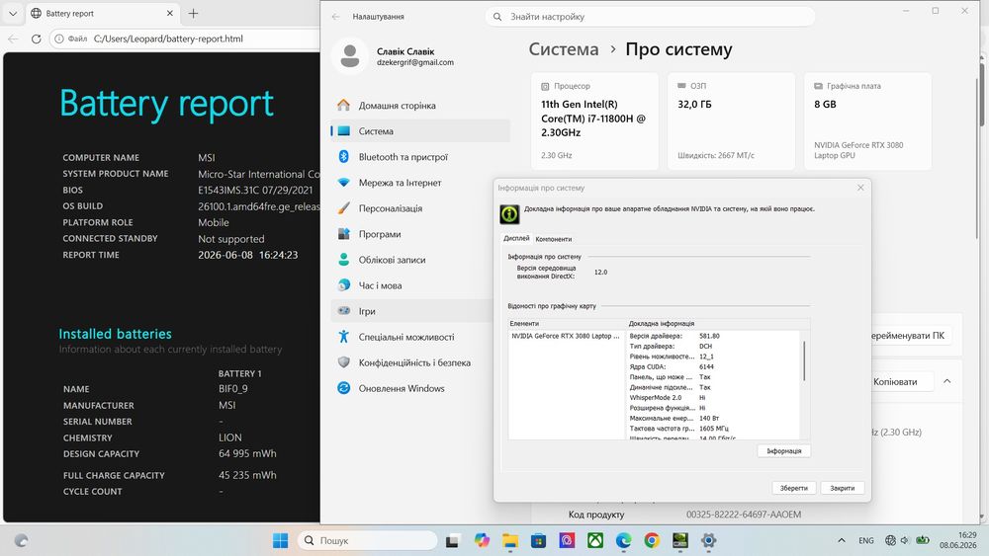Select NVIDIA GeForce RTX 3080 Laptop list item
The image size is (989, 556).
coord(566,336)
